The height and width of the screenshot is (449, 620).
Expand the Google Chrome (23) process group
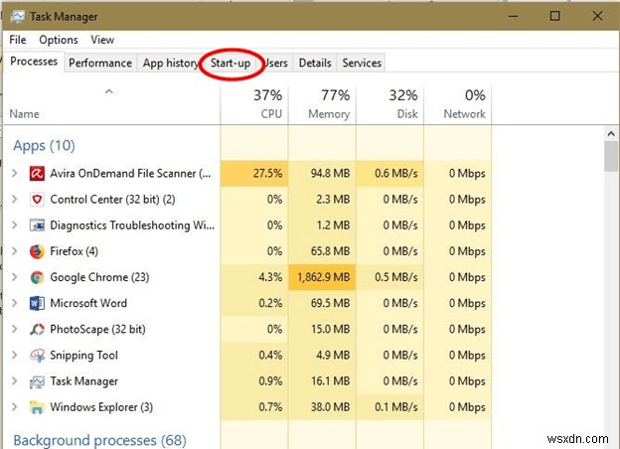[x=15, y=277]
